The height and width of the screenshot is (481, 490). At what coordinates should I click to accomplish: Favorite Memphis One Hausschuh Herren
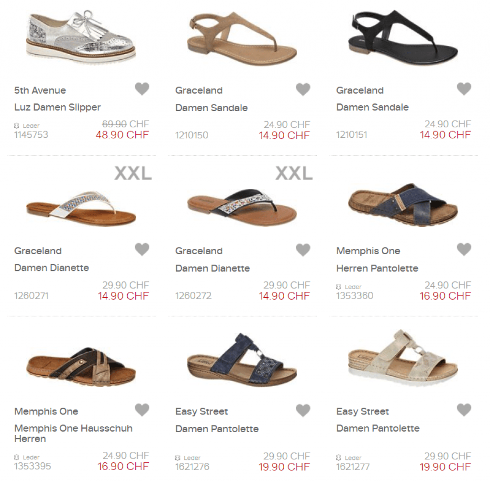point(142,410)
